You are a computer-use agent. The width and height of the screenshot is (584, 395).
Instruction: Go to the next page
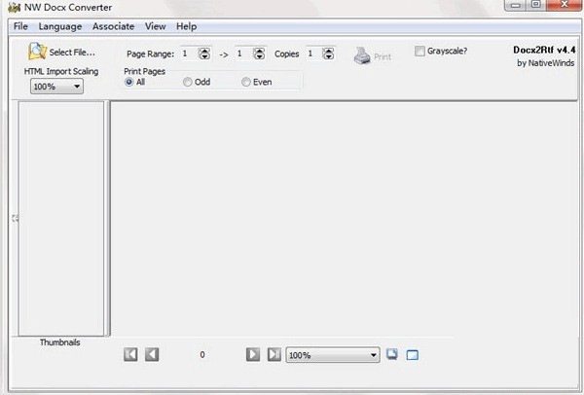click(253, 354)
